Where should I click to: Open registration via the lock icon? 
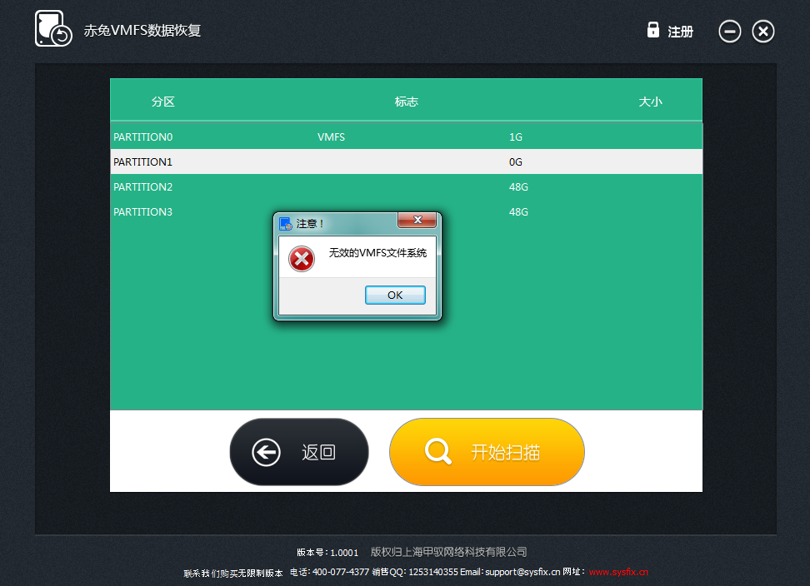click(x=653, y=29)
